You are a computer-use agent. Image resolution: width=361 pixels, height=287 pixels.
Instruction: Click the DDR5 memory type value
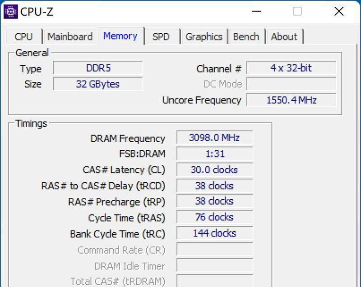tap(98, 68)
